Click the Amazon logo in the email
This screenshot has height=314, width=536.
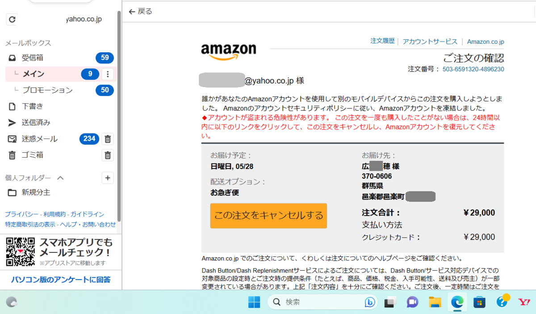tap(229, 52)
